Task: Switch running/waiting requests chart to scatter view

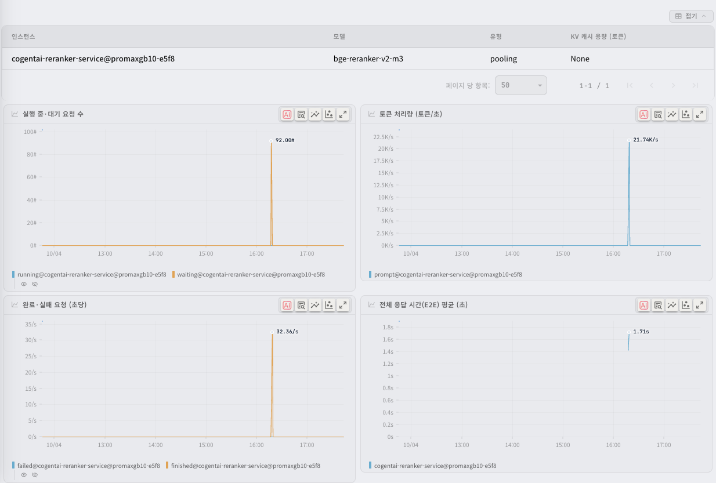Action: point(329,114)
